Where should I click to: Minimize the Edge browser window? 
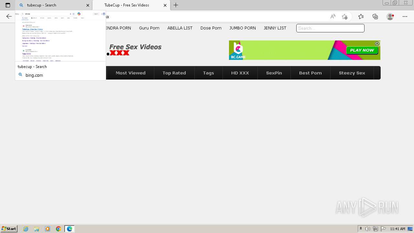(387, 3)
